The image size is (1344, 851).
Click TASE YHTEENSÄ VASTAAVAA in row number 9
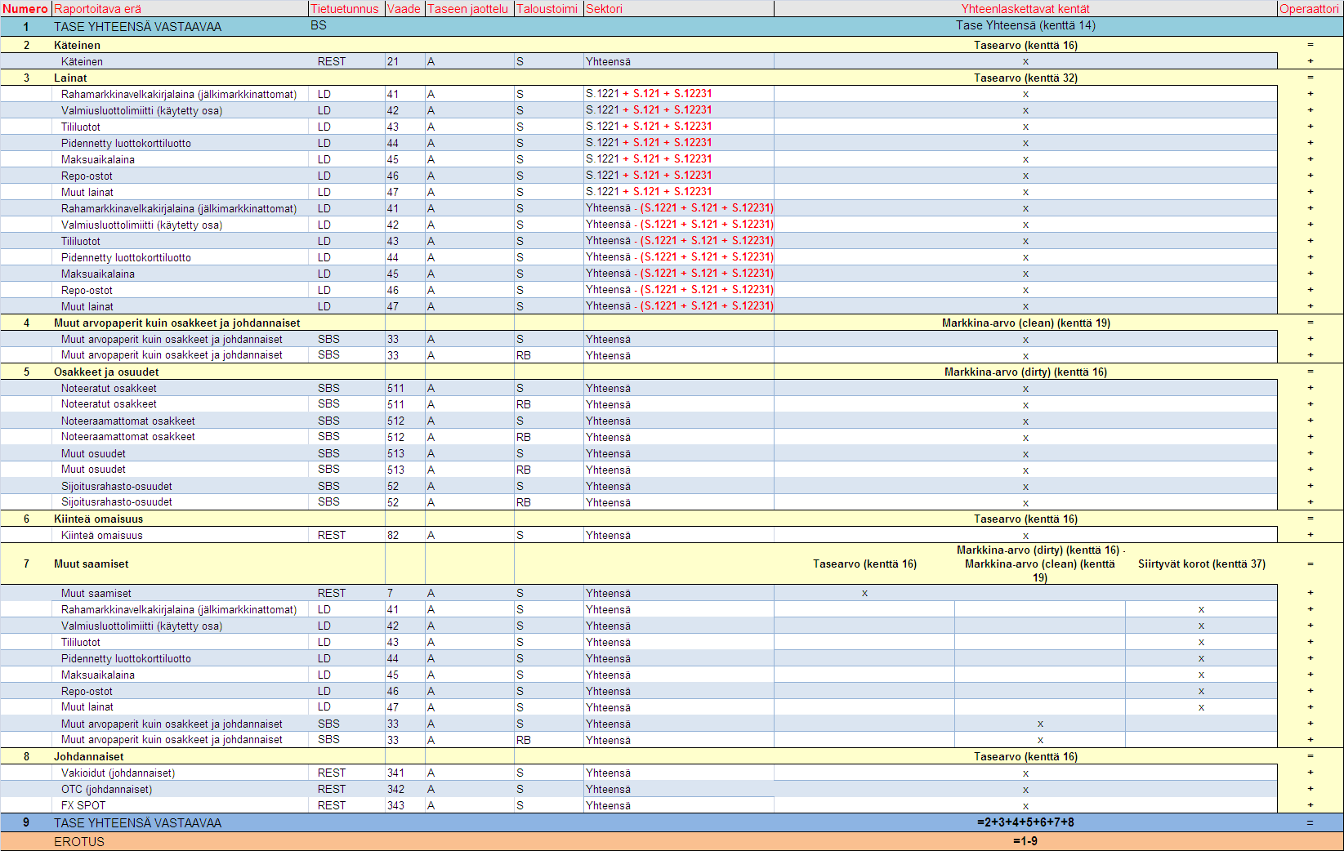137,822
